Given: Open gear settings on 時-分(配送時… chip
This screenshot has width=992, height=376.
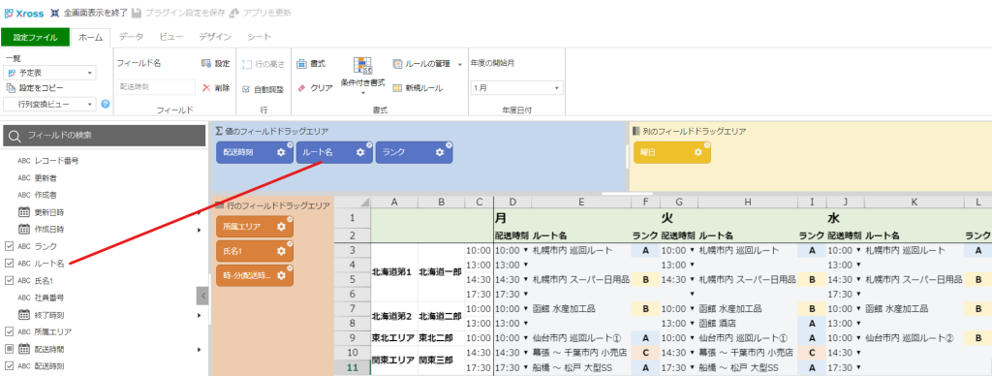Looking at the screenshot, I should click(x=282, y=275).
